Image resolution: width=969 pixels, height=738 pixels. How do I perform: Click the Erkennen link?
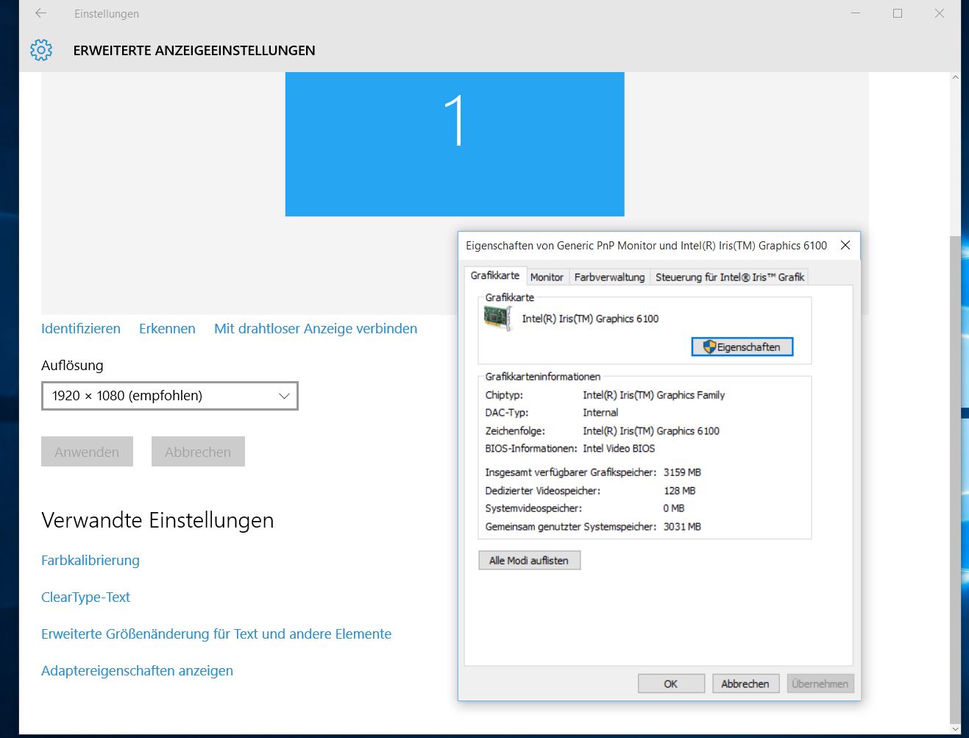pos(166,328)
